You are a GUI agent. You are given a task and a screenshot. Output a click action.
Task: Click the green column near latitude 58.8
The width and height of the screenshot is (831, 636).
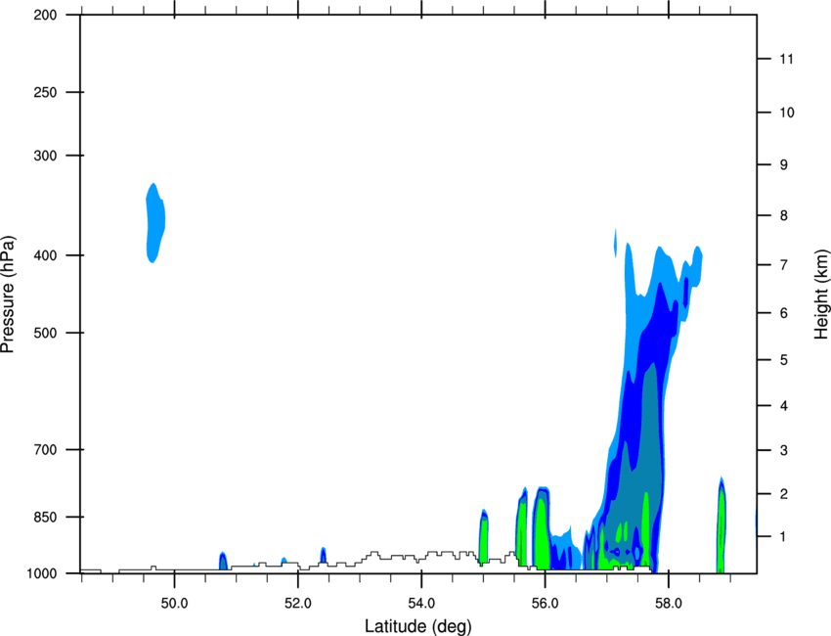721,525
